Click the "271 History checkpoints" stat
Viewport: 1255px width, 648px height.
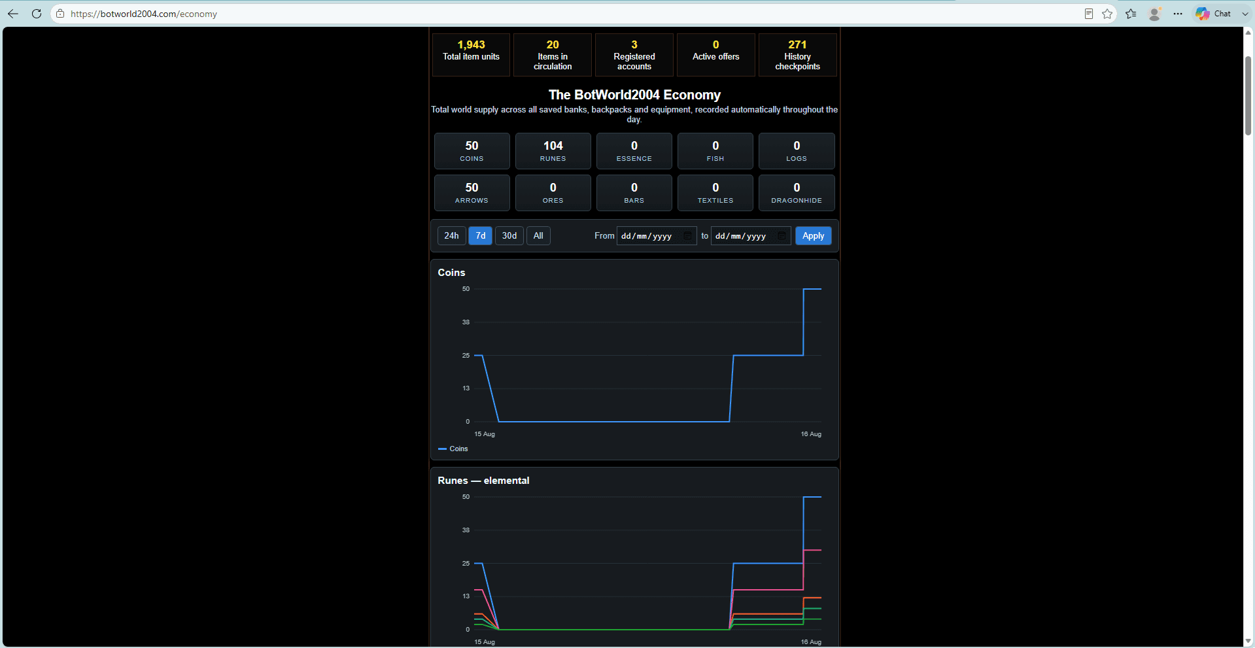798,55
